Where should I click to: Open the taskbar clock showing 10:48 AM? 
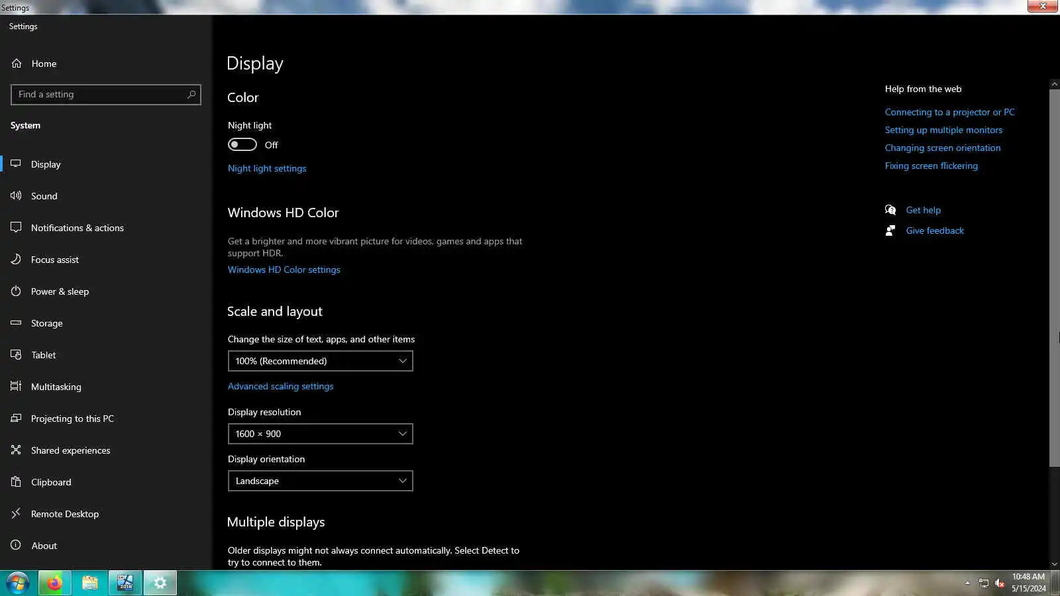[x=1029, y=583]
